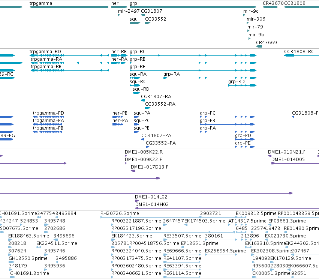Select protein trpgamma-PD

click(49, 116)
